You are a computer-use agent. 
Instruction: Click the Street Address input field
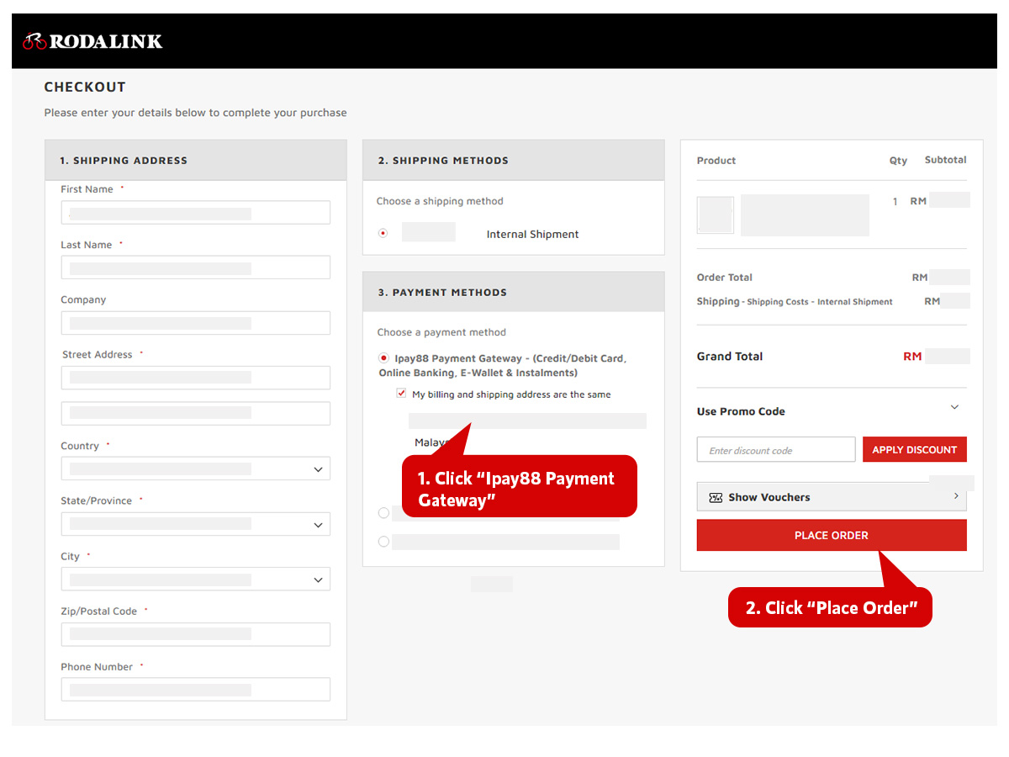click(195, 377)
